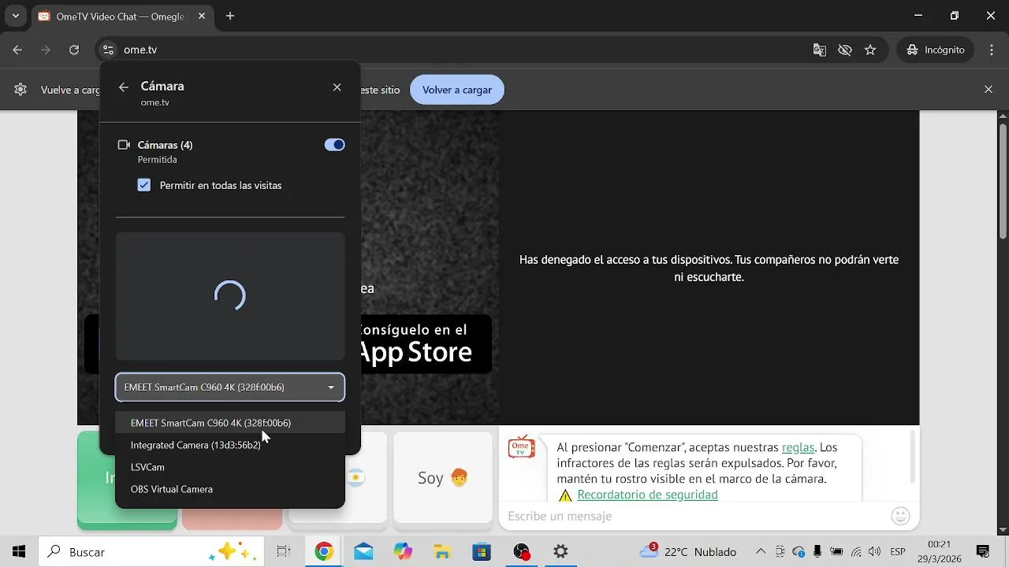Select OBS Virtual Camera option
Image resolution: width=1009 pixels, height=567 pixels.
(230, 489)
